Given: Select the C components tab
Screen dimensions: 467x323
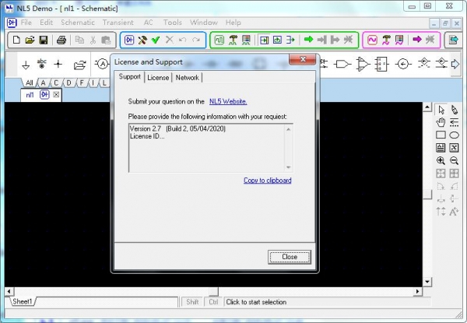Looking at the screenshot, I should (x=56, y=83).
